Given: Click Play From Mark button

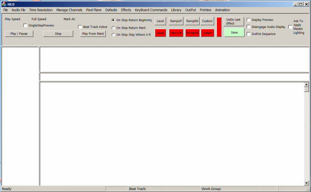Looking at the screenshot, I should pyautogui.click(x=93, y=34).
